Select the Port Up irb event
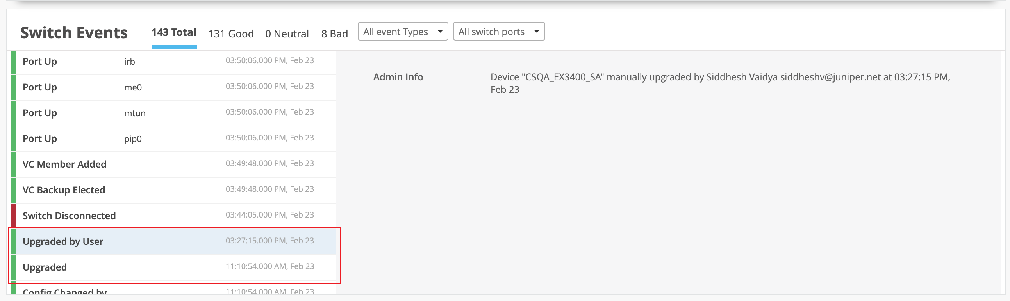This screenshot has width=1010, height=301. [173, 62]
